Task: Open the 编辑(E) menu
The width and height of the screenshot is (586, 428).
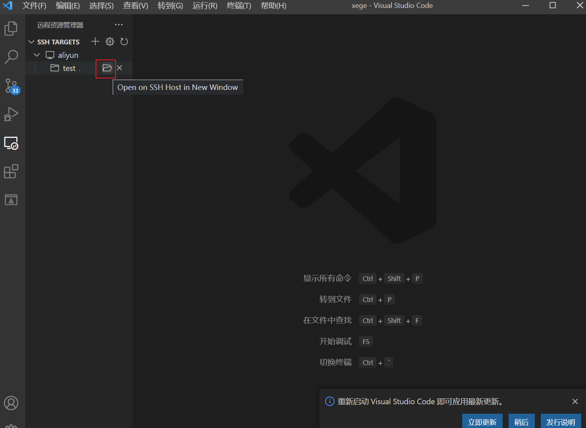Action: (x=68, y=6)
